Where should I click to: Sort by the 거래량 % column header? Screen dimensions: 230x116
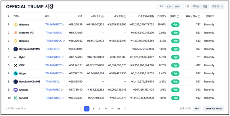pos(162,16)
